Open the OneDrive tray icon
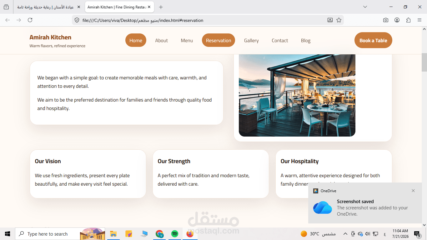The image size is (427, 240). point(360,234)
